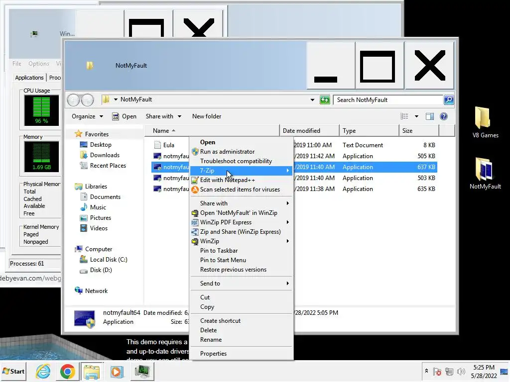Click the NotMyFault folder icon on desktop
The height and width of the screenshot is (382, 510).
click(485, 169)
